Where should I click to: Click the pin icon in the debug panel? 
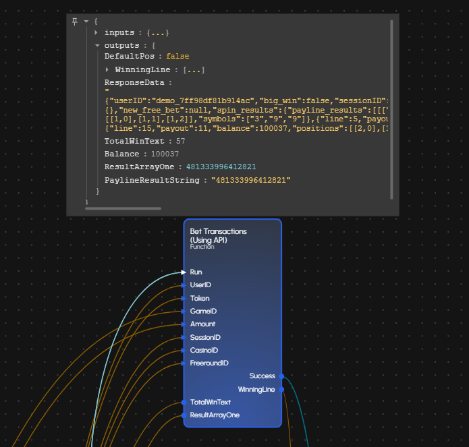click(75, 22)
